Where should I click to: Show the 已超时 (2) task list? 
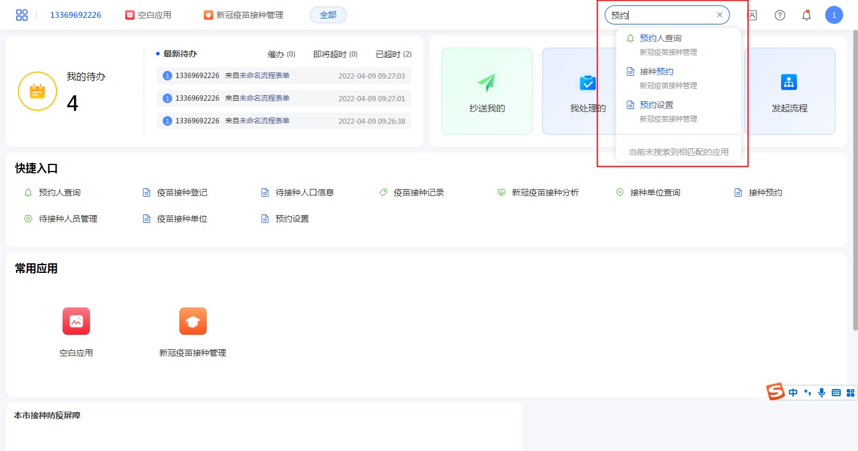393,54
